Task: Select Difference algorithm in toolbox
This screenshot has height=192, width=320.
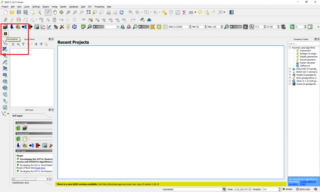Action: pyautogui.click(x=305, y=66)
